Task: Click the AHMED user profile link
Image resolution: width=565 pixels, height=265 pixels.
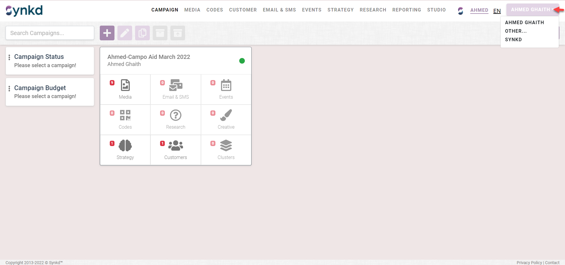Action: tap(479, 10)
